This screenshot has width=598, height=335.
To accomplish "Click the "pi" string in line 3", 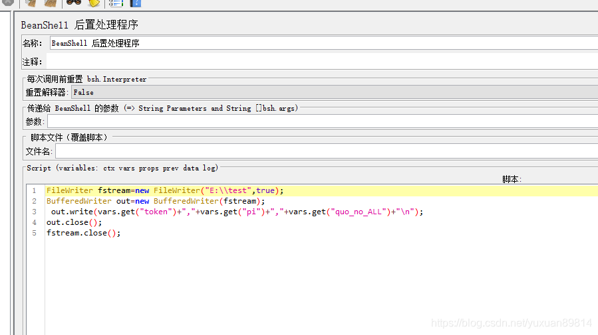I will point(251,212).
